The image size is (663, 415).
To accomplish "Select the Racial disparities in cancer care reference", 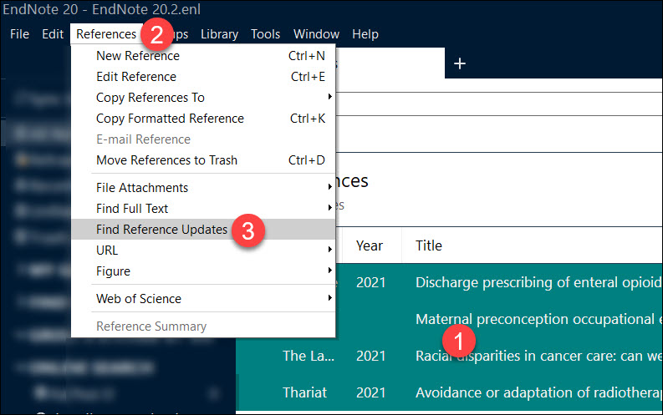I will tap(535, 356).
